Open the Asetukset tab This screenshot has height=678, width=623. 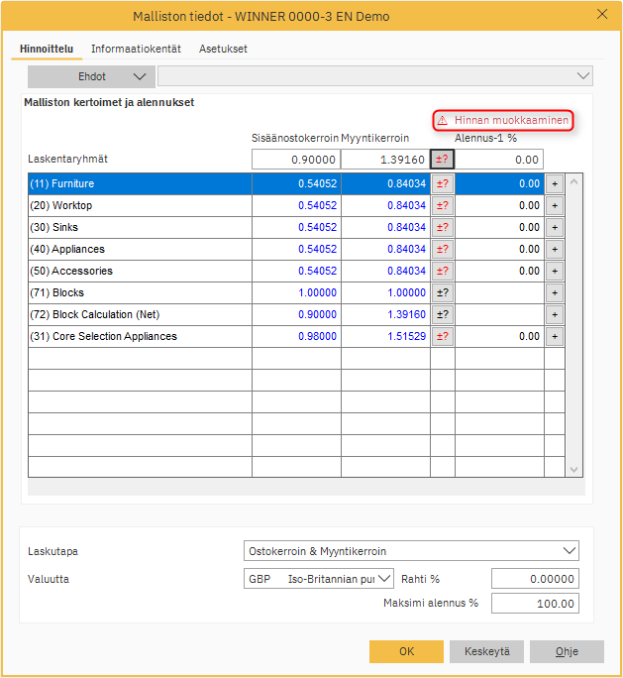pos(223,49)
